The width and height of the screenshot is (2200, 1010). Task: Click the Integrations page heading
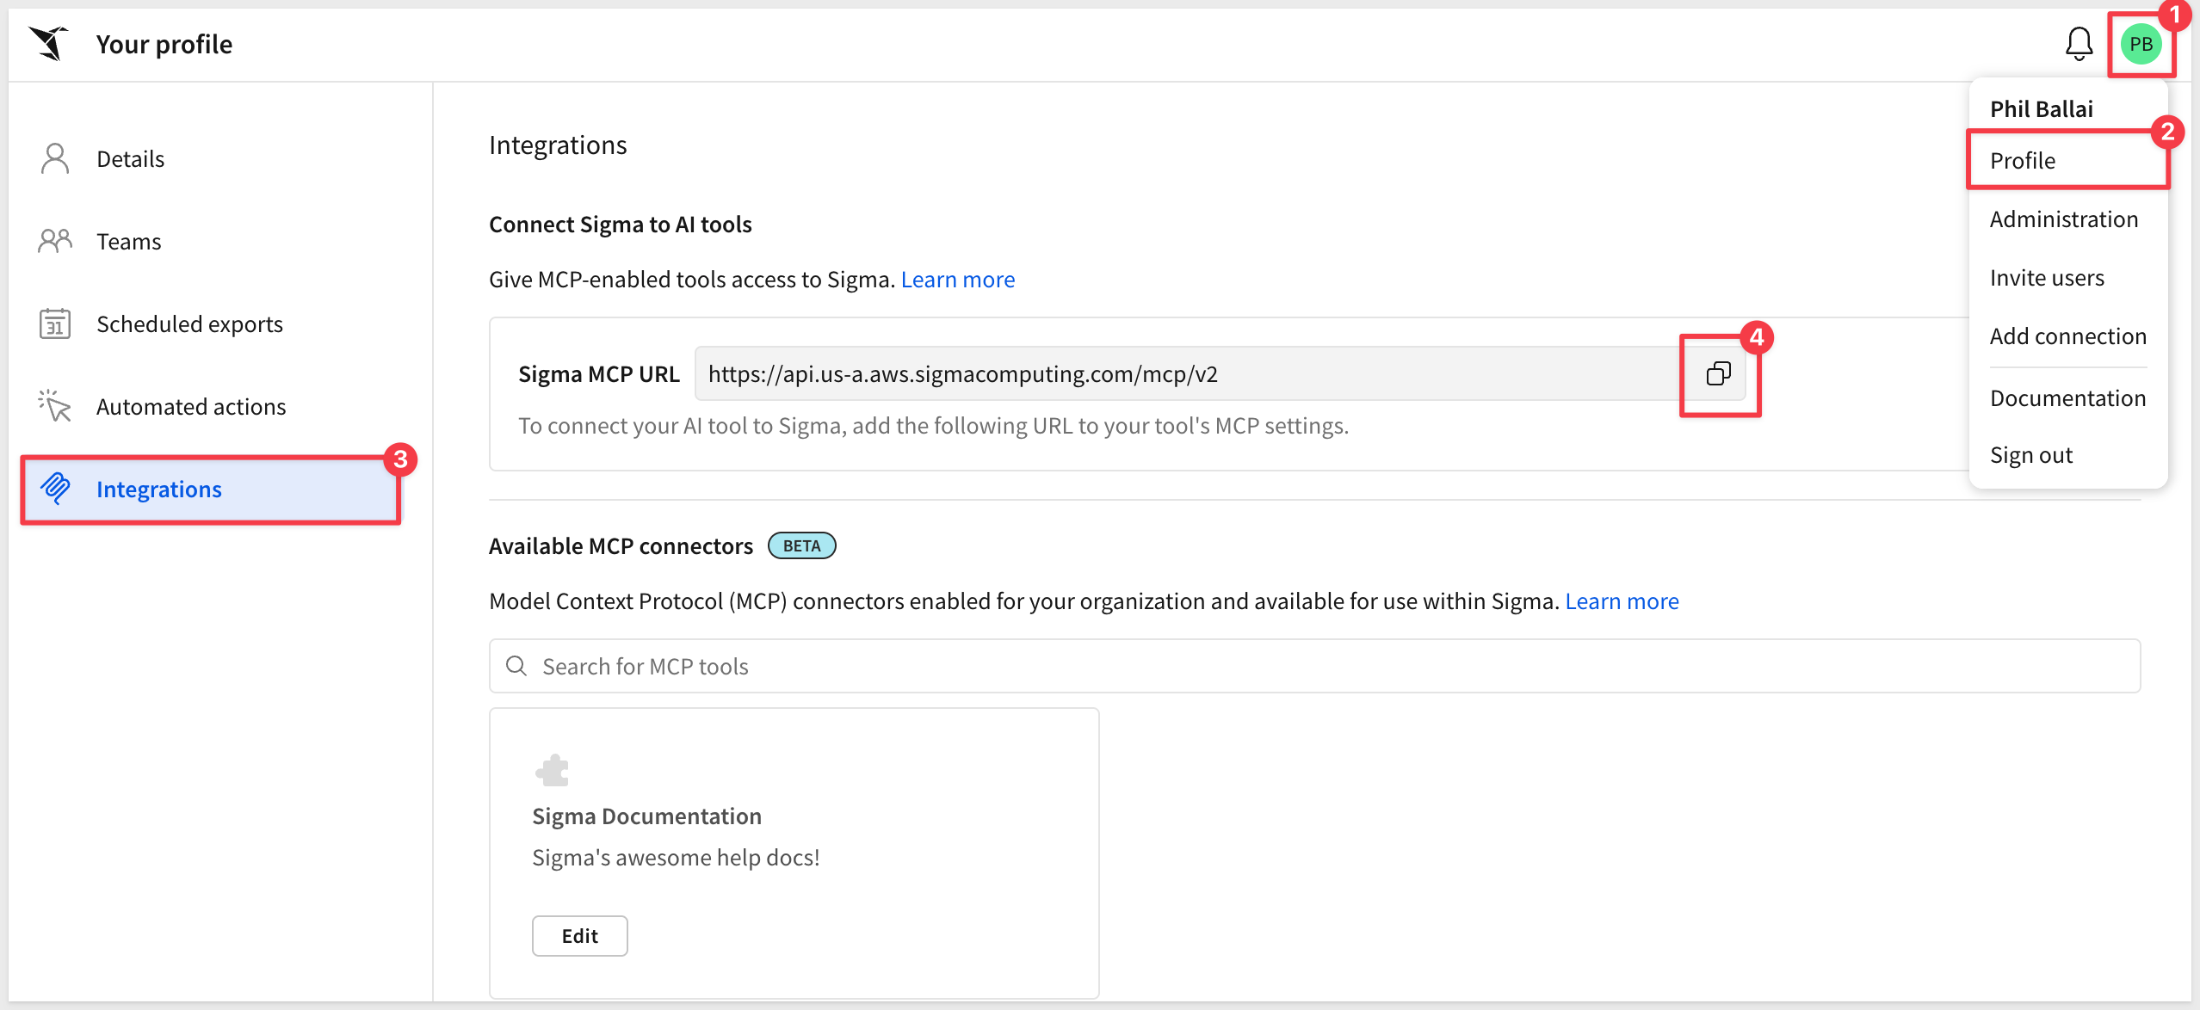tap(558, 145)
